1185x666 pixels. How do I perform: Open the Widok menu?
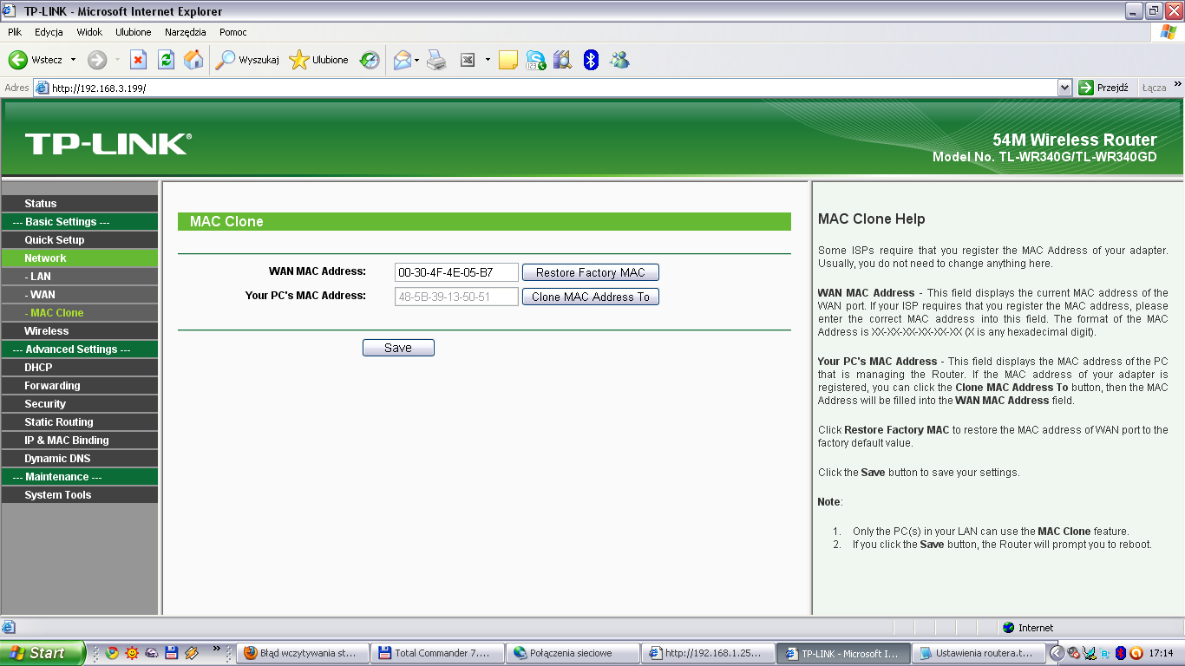click(x=89, y=32)
